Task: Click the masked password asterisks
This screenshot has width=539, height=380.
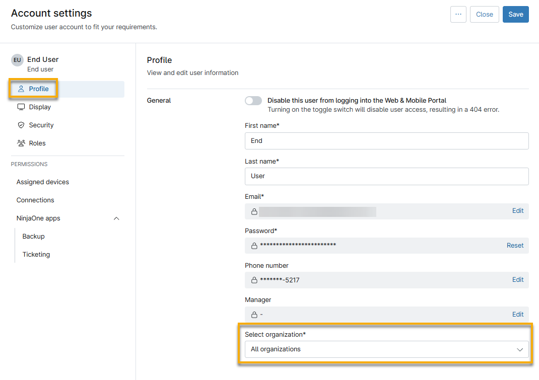Action: point(298,245)
